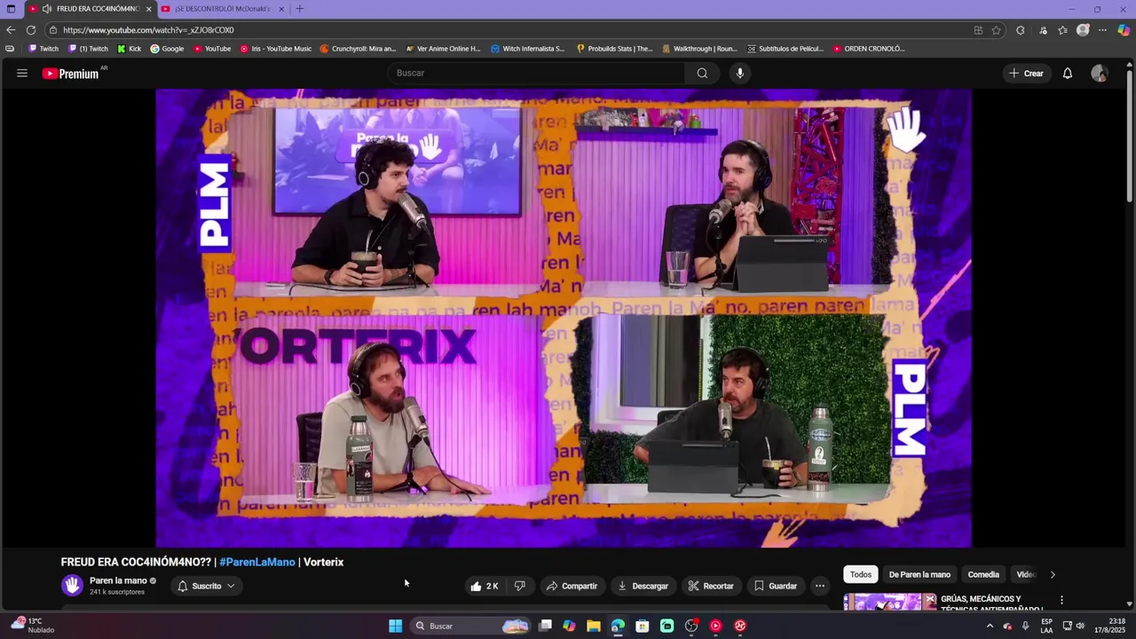Click the video player area
Screen dimensions: 1136x639
564,318
